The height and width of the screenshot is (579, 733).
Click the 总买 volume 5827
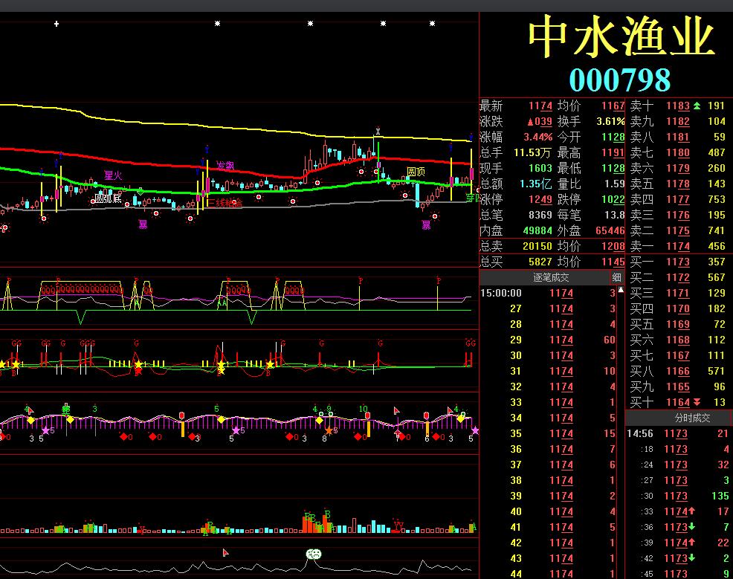click(x=540, y=262)
